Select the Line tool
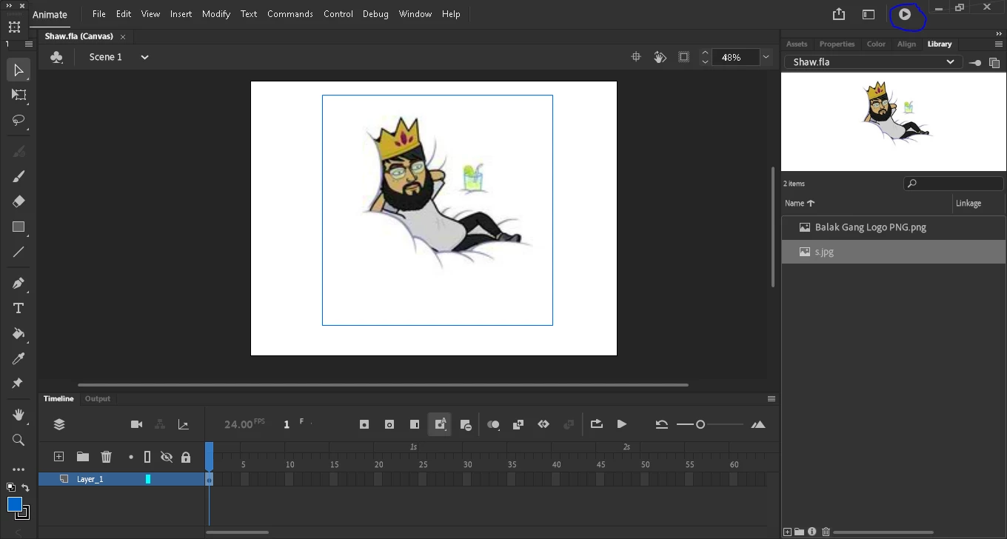This screenshot has height=539, width=1007. tap(19, 252)
